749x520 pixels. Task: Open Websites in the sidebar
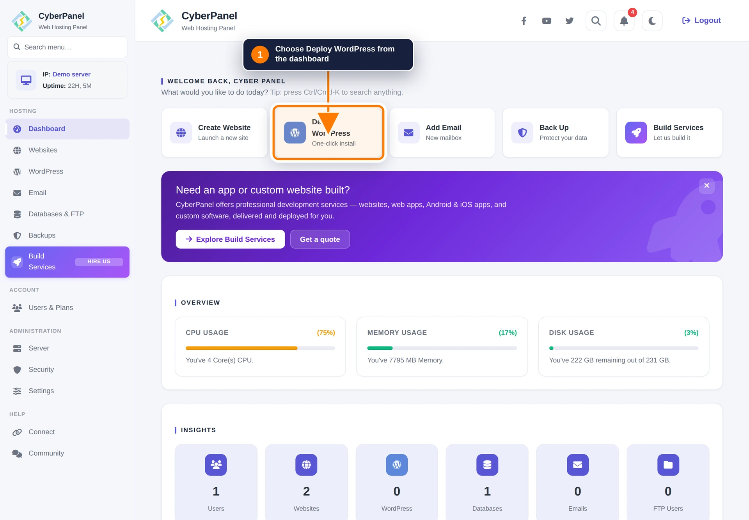click(67, 150)
